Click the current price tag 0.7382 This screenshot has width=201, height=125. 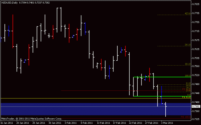point(196,106)
